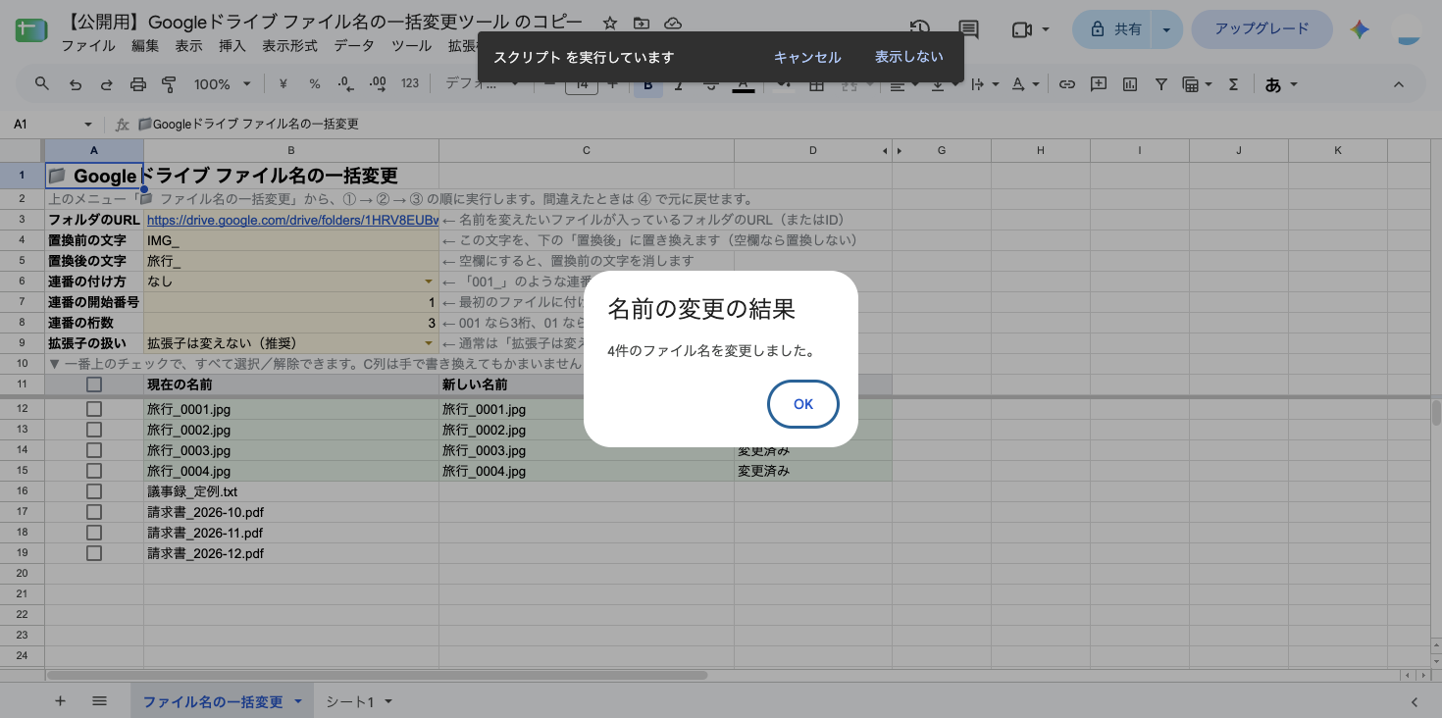
Task: Click the move to folder icon
Action: click(x=642, y=23)
